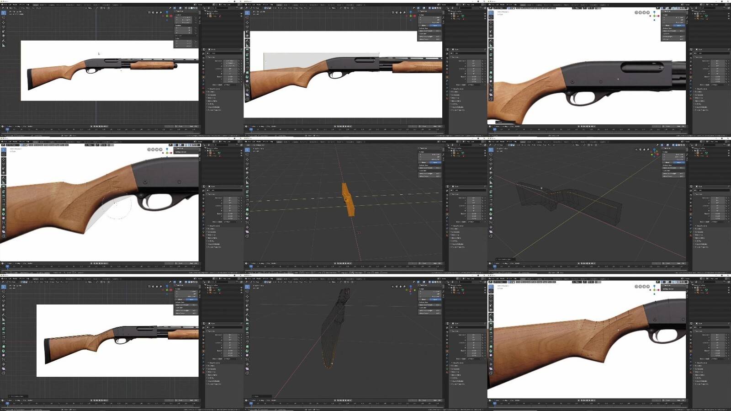Image resolution: width=731 pixels, height=411 pixels.
Task: Open the Blender logo menu in the full-shotgun view
Action: click(2, 5)
